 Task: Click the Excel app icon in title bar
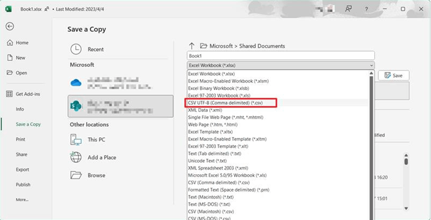pyautogui.click(x=8, y=9)
